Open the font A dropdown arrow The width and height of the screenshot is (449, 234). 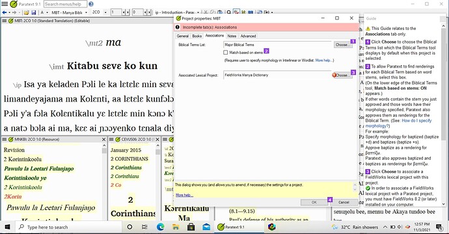48,12
